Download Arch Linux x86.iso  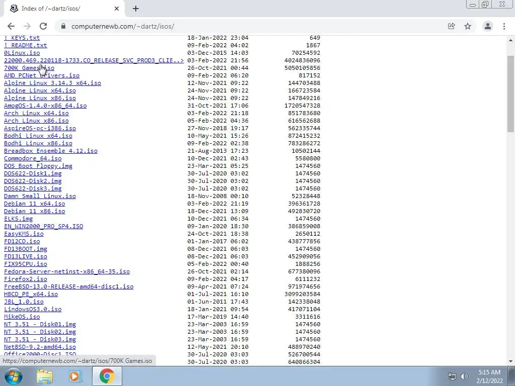[x=36, y=121]
